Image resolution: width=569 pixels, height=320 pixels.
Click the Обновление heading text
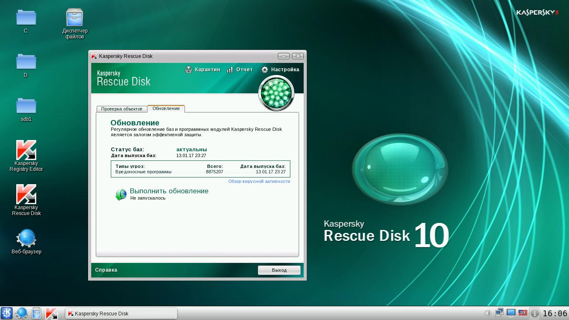(x=135, y=122)
